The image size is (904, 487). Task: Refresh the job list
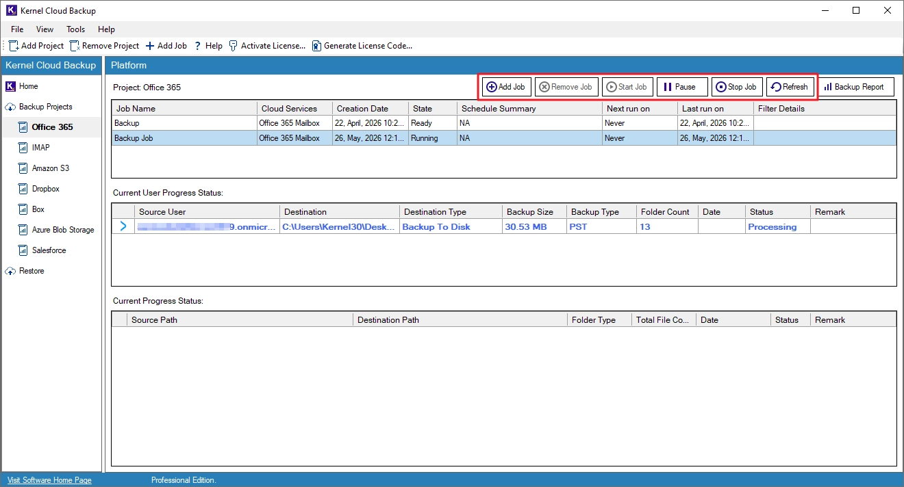[x=790, y=87]
